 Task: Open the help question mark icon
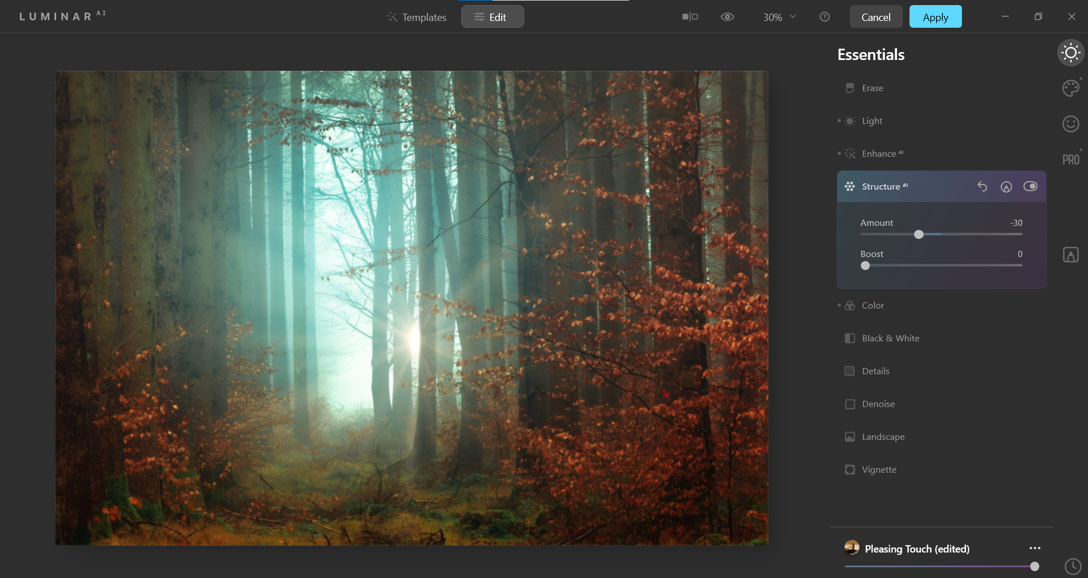coord(824,17)
